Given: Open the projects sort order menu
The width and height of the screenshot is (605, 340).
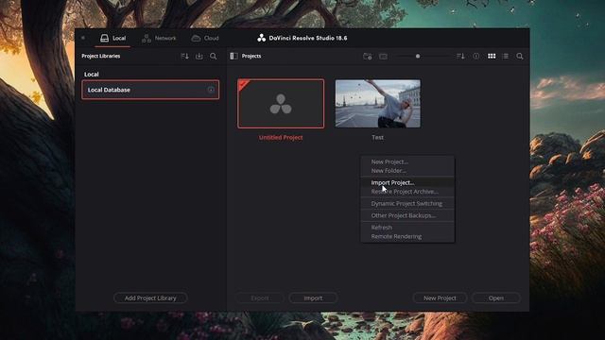Looking at the screenshot, I should point(460,57).
